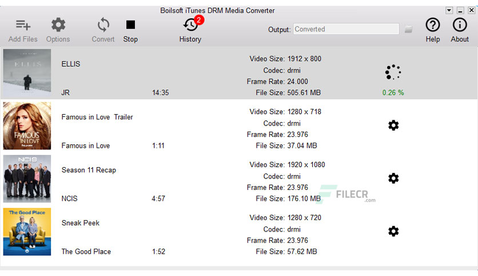Minimize the converter window

point(460,10)
